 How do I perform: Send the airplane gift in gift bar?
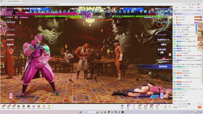click(x=145, y=106)
